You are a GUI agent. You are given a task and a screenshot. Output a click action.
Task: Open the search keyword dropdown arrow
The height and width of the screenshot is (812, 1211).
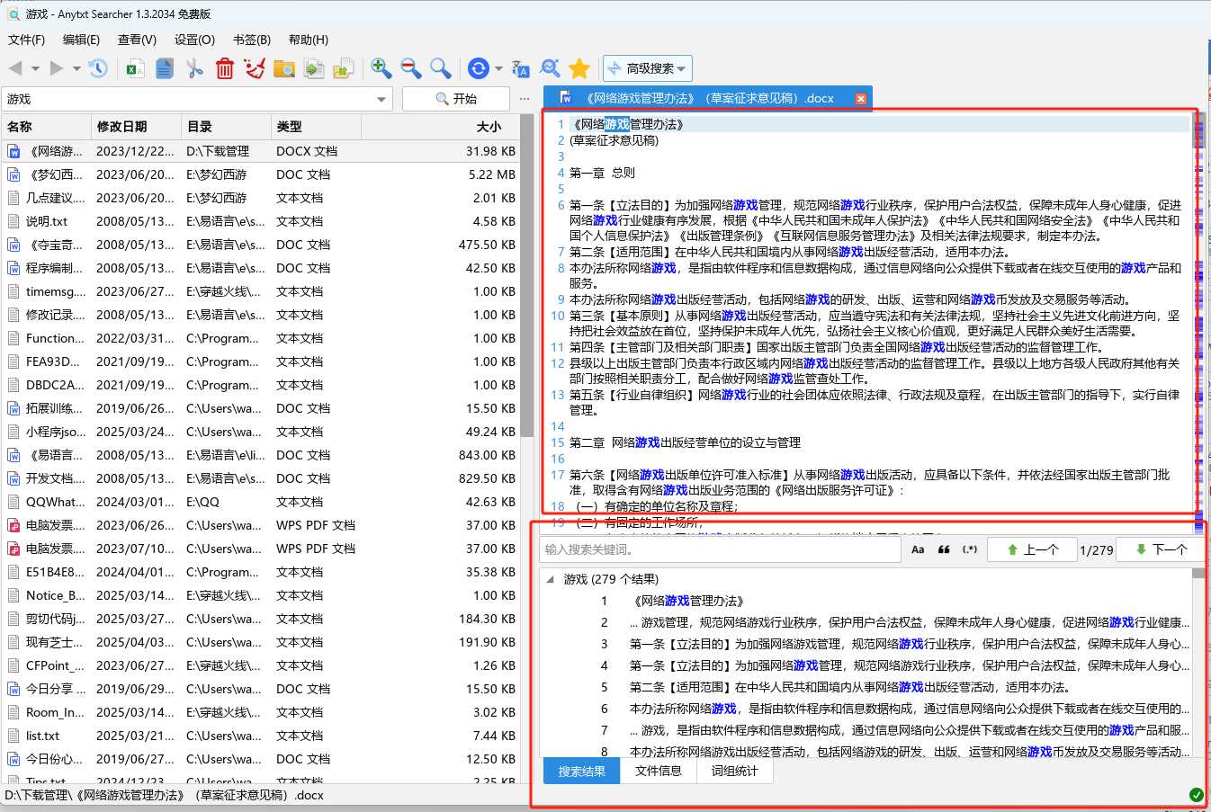[x=381, y=98]
